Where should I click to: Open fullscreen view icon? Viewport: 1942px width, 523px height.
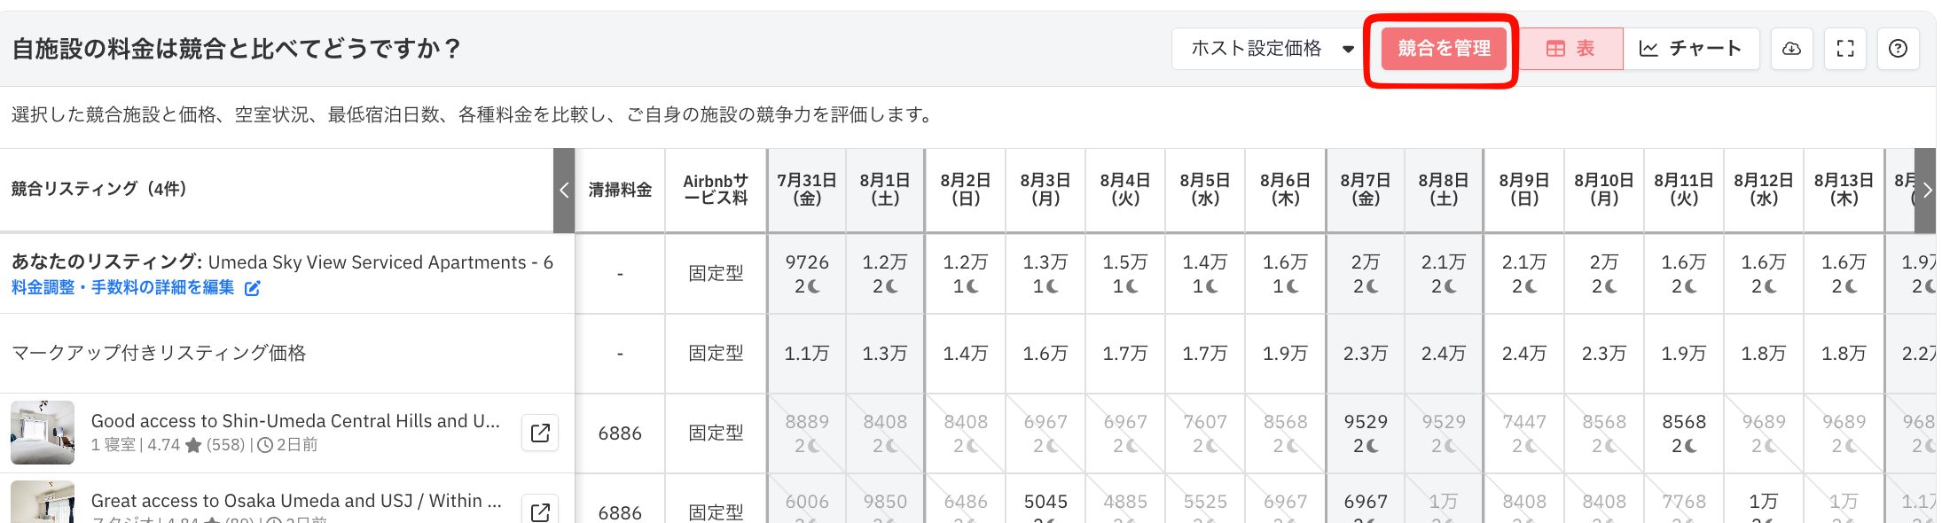pos(1845,49)
